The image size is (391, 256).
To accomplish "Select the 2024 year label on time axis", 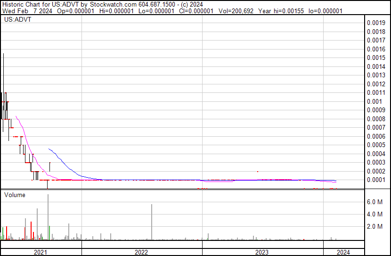I will point(343,252).
